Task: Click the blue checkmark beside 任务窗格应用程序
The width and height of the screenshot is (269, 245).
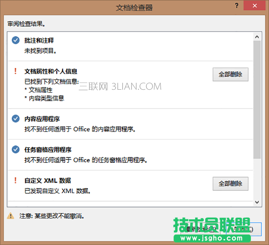Action: (x=16, y=149)
